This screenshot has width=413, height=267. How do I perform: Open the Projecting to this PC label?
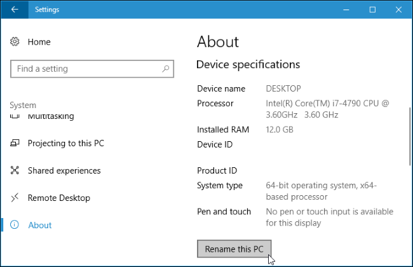(x=65, y=144)
